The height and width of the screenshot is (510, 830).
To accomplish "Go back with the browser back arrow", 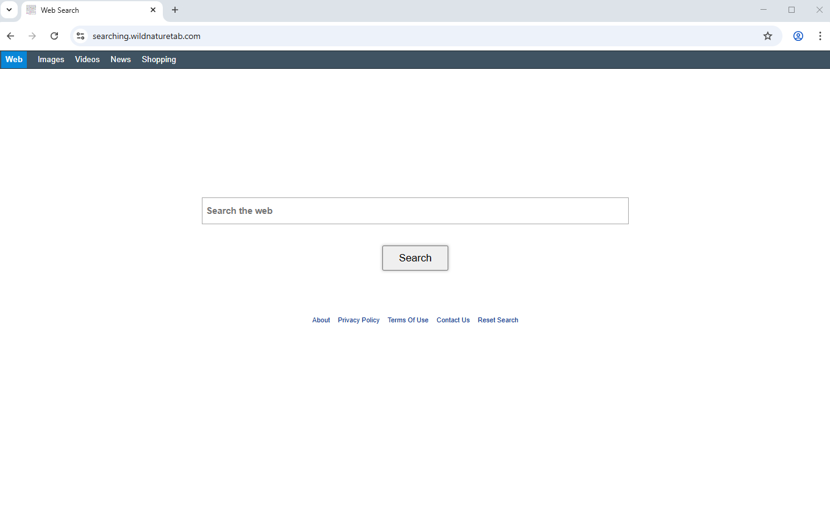I will (10, 36).
